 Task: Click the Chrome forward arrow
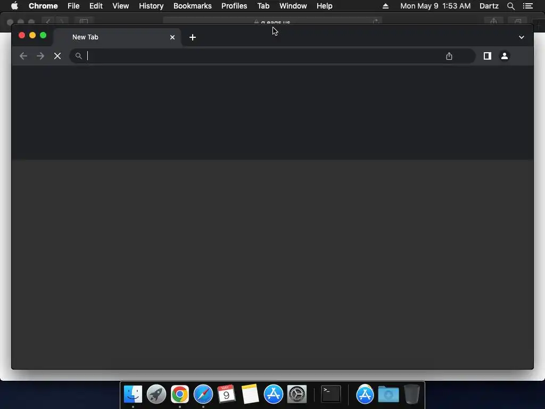pyautogui.click(x=40, y=56)
